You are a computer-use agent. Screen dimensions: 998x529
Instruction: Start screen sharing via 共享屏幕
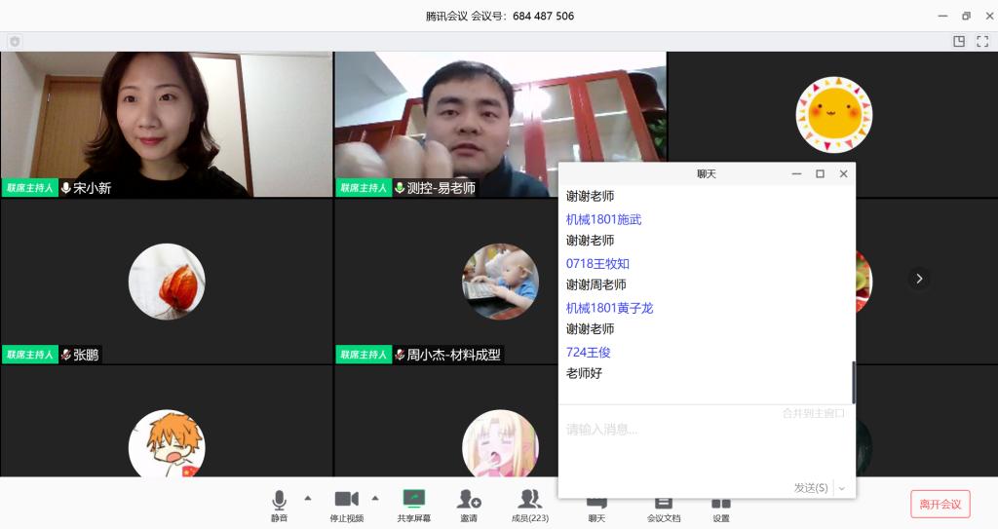pyautogui.click(x=414, y=505)
